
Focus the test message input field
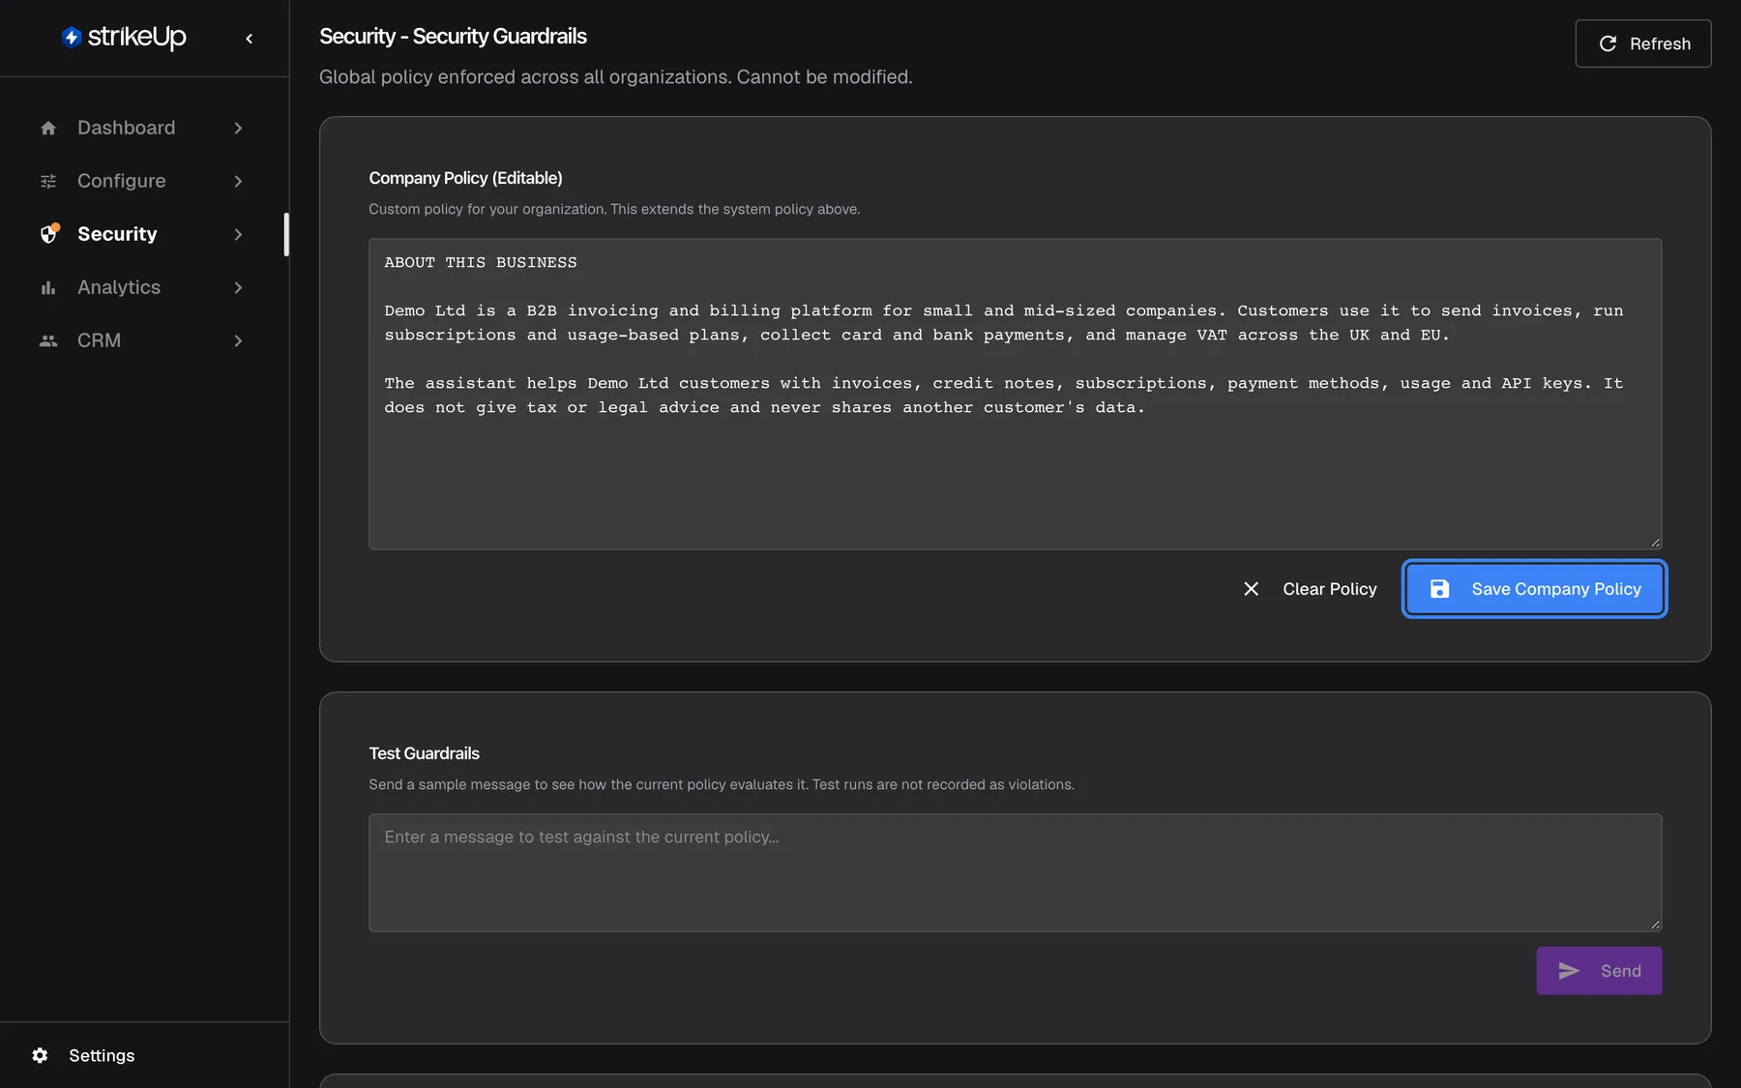[x=1015, y=872]
